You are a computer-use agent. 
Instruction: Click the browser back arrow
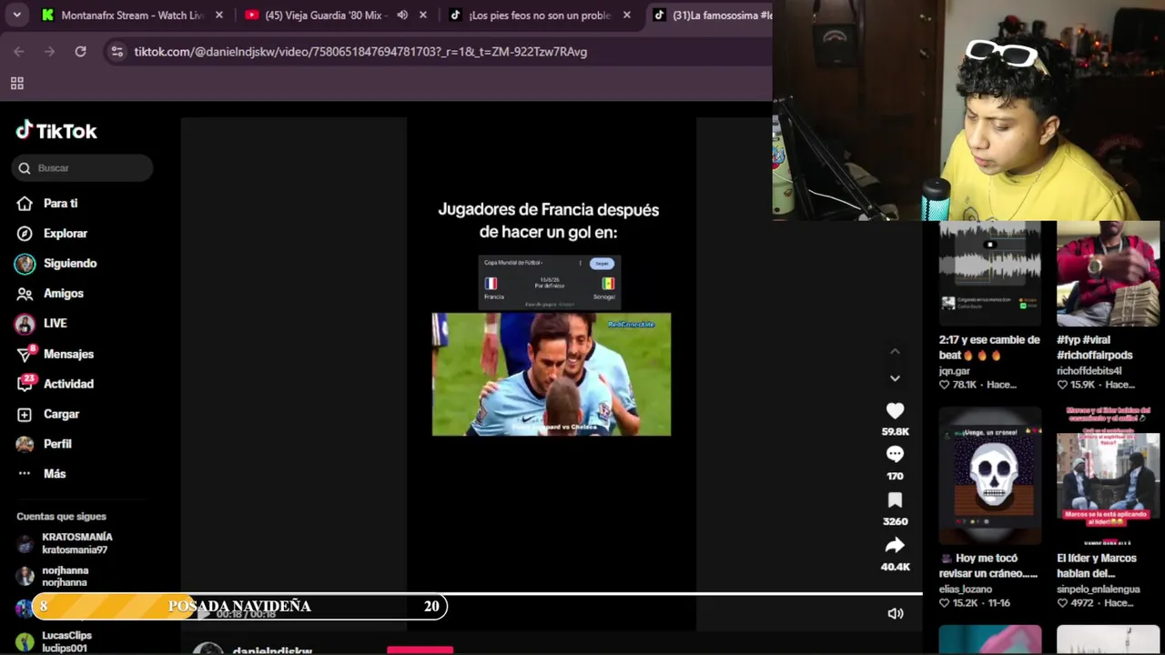[19, 52]
